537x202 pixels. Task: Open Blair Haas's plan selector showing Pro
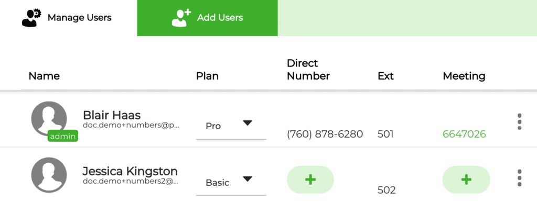pos(231,126)
